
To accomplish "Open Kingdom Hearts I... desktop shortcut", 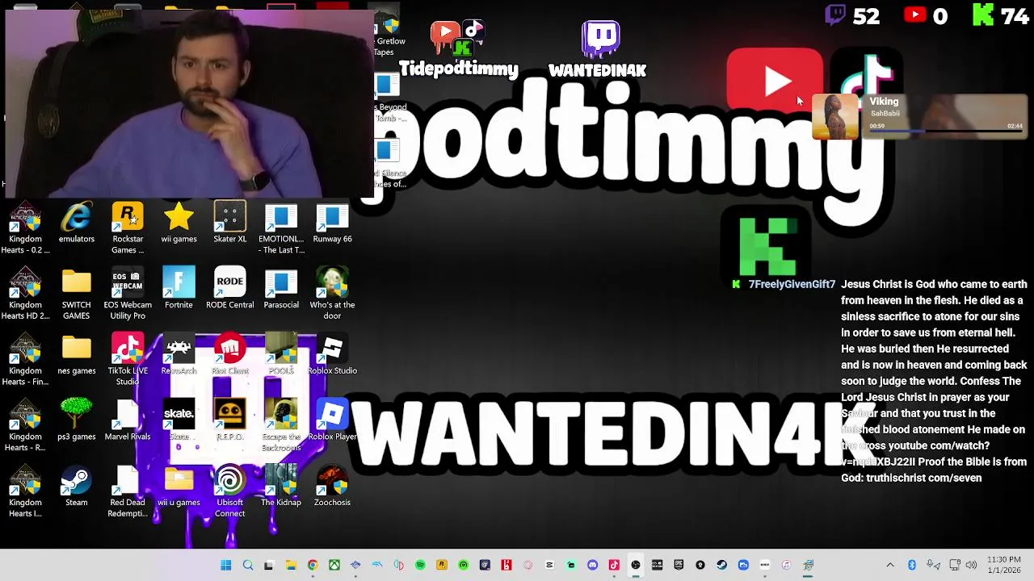I will click(x=25, y=491).
